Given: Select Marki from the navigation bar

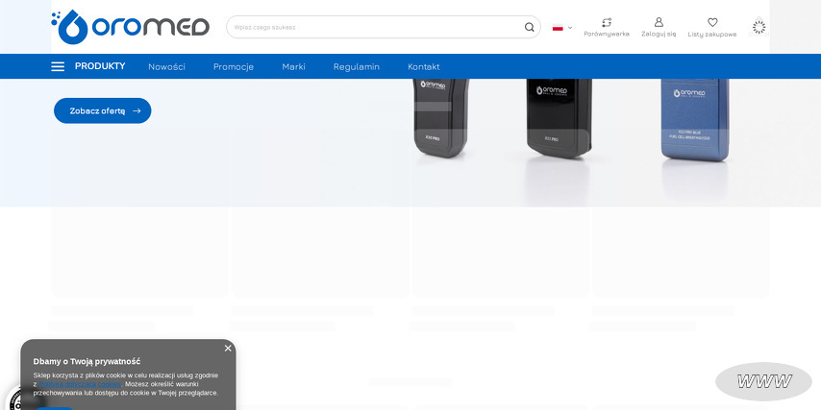Looking at the screenshot, I should [x=293, y=66].
